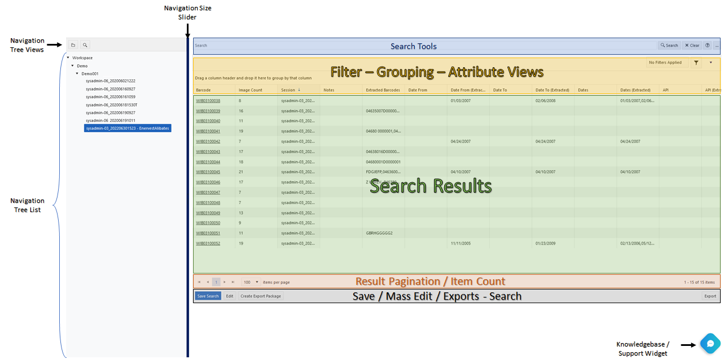
Task: Open barcode link WIB03100039
Action: pyautogui.click(x=208, y=111)
